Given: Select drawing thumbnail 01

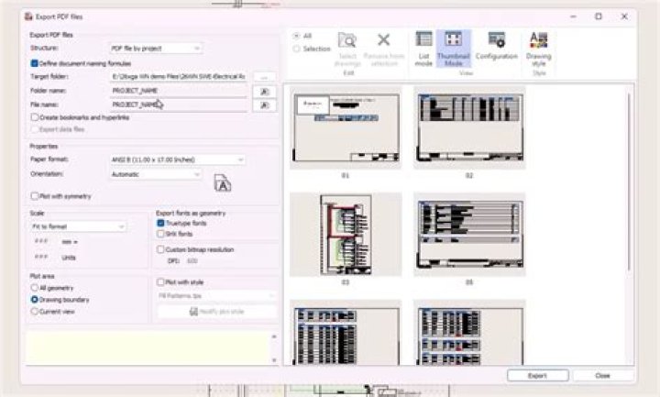Looking at the screenshot, I should [x=346, y=128].
